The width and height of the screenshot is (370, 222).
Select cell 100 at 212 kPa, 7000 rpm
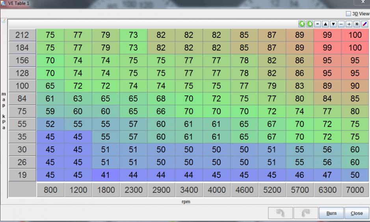[355, 35]
